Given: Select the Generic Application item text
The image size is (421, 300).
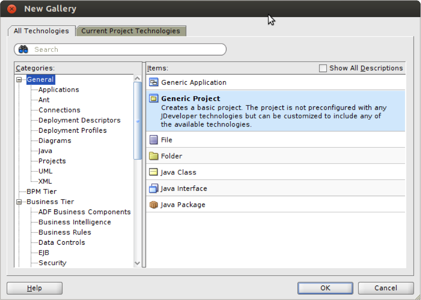Looking at the screenshot, I should tap(194, 82).
